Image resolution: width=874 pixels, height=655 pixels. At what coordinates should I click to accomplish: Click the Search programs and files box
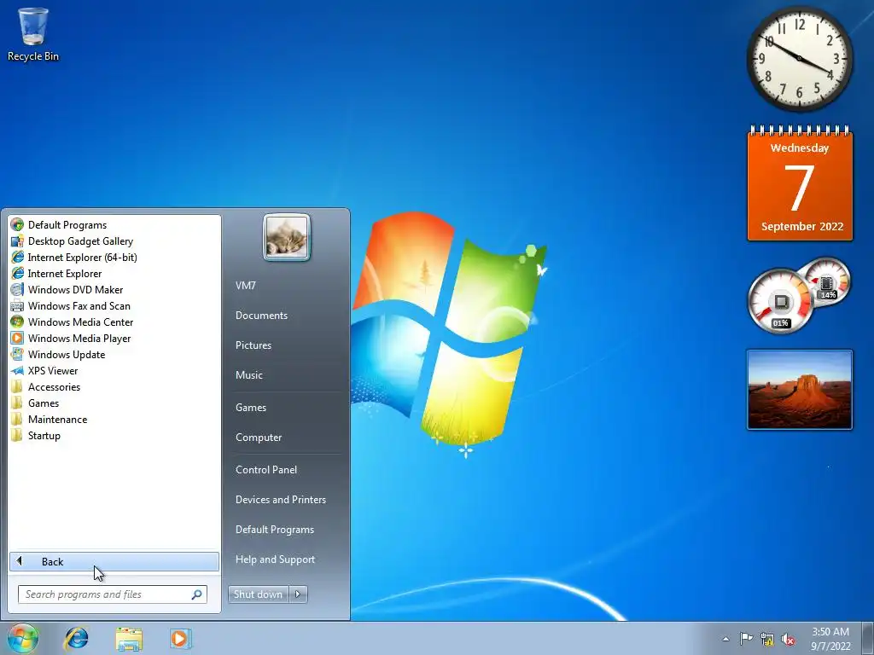[113, 594]
